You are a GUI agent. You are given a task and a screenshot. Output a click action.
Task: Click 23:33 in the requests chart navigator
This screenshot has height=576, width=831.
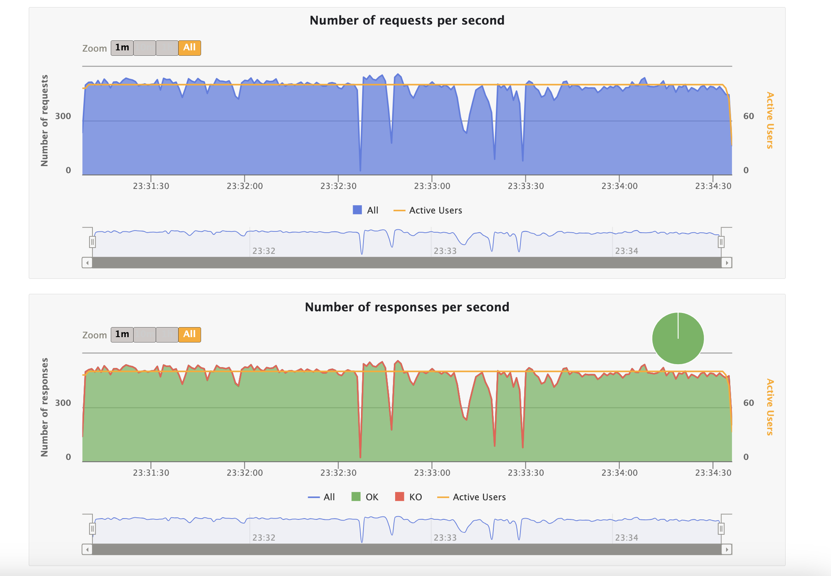pyautogui.click(x=445, y=251)
